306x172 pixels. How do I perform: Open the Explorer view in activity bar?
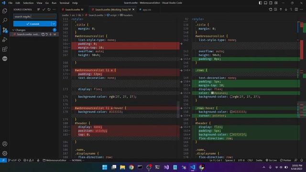5,11
